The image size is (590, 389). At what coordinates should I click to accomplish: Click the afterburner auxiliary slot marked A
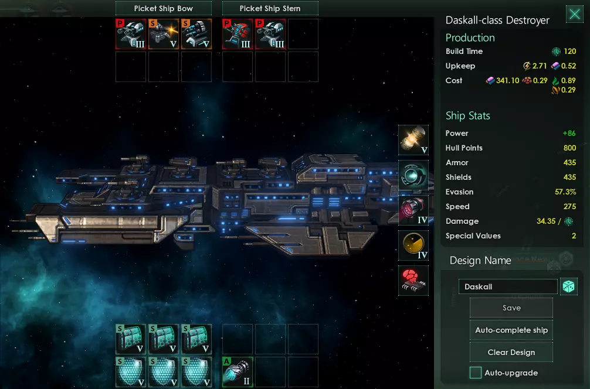click(x=238, y=371)
